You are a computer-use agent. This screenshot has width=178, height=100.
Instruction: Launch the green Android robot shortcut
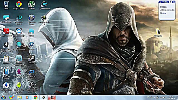pos(19,87)
